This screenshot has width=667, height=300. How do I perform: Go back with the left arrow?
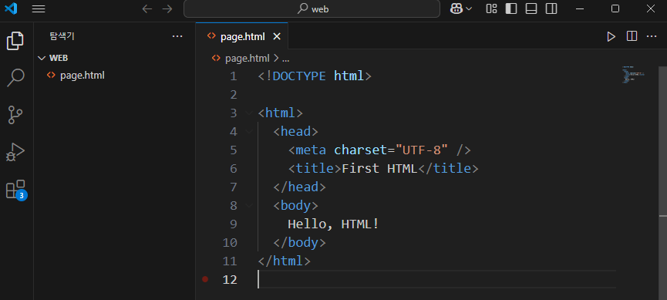pyautogui.click(x=147, y=9)
